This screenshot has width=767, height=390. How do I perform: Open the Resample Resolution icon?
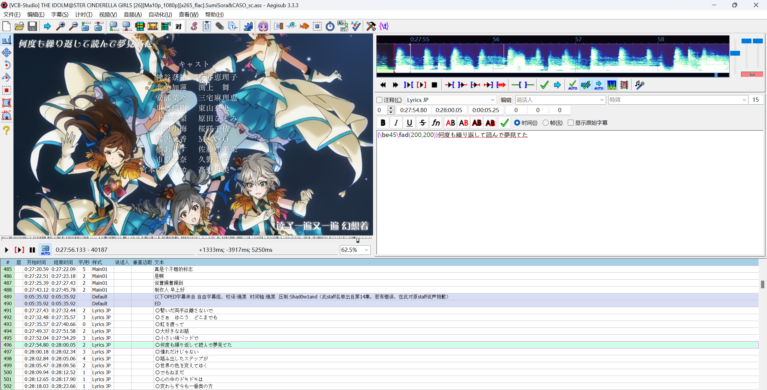pyautogui.click(x=317, y=26)
